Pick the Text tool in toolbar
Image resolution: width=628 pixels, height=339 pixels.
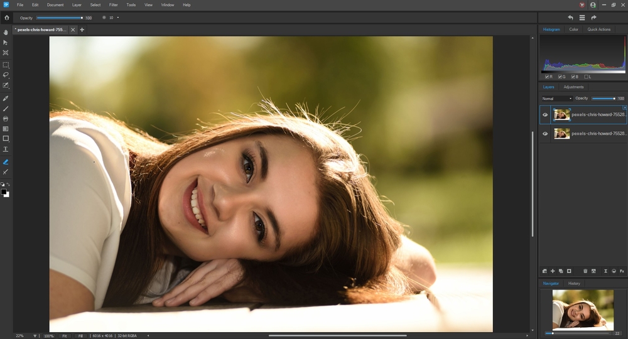point(6,149)
